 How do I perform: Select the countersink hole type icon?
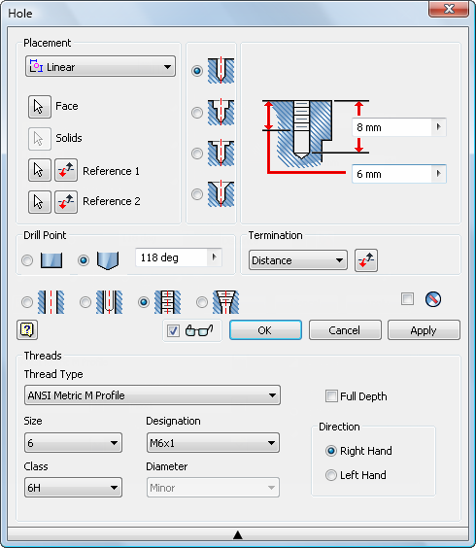(221, 194)
